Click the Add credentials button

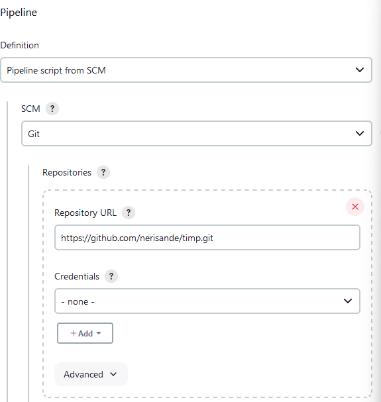pos(85,333)
